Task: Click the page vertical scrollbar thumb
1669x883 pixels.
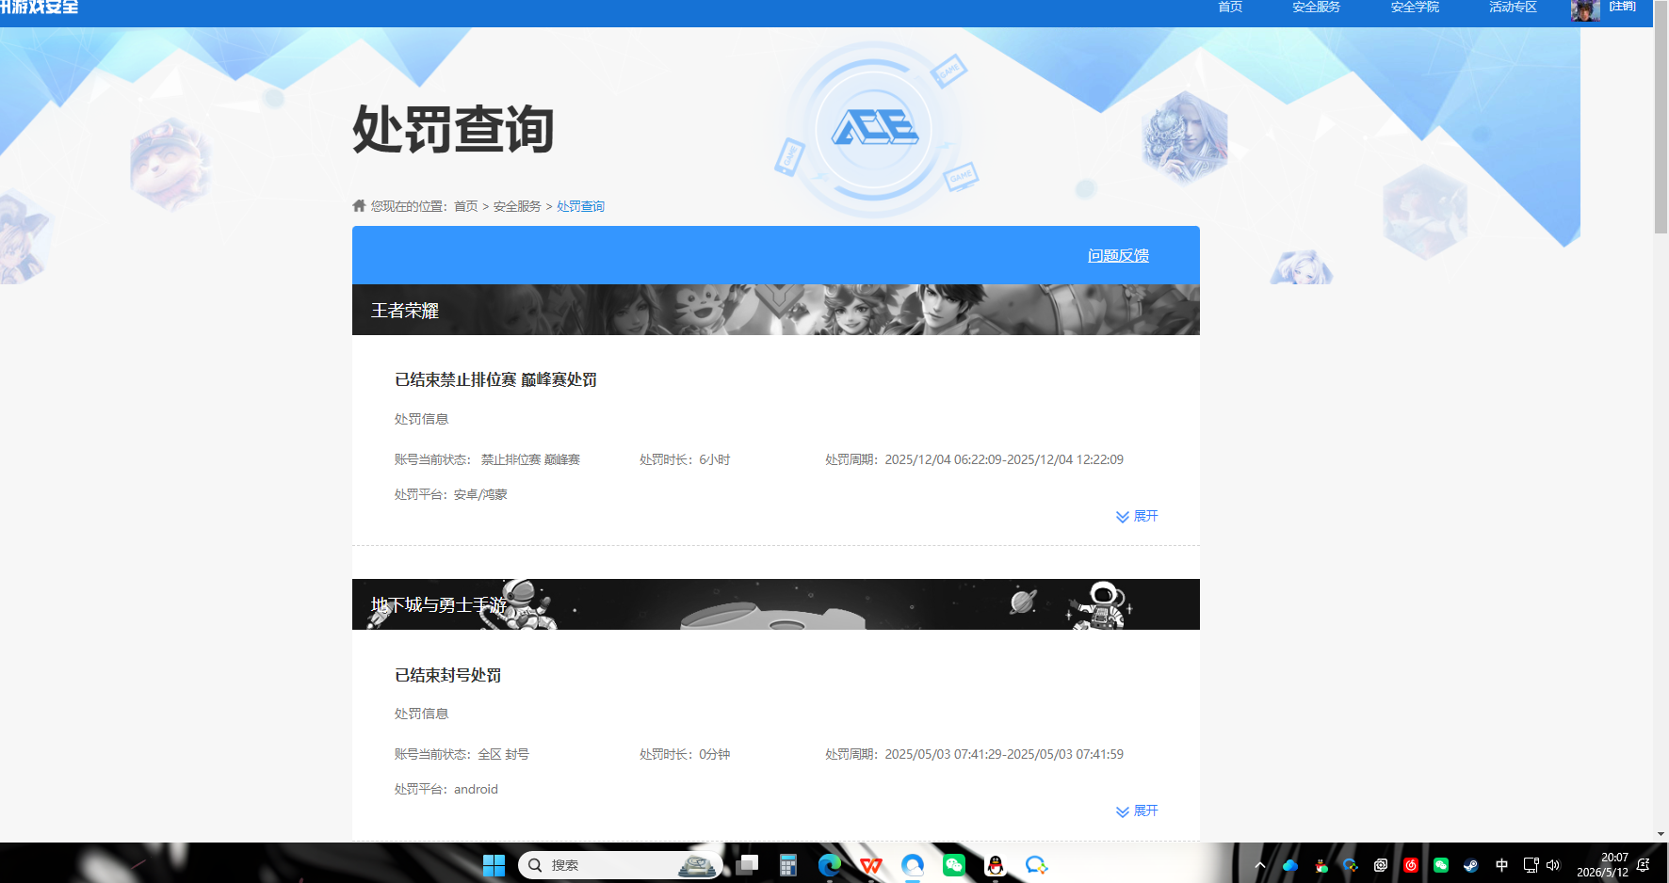Action: tap(1661, 117)
